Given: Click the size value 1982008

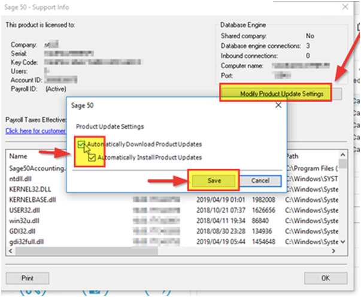Looking at the screenshot, I should (x=263, y=199).
